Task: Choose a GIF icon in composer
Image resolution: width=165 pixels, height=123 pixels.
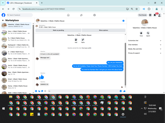Action: point(45,91)
